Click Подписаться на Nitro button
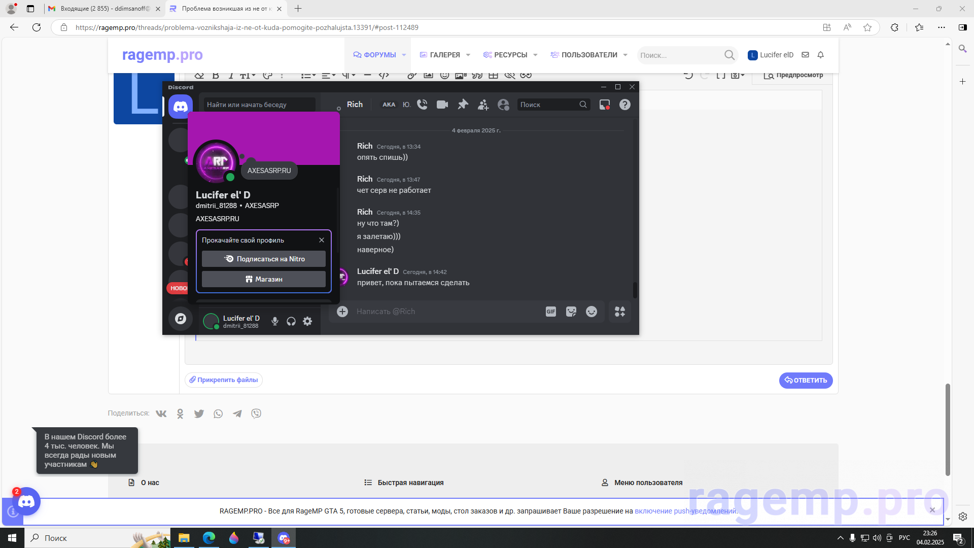974x548 pixels. [264, 259]
